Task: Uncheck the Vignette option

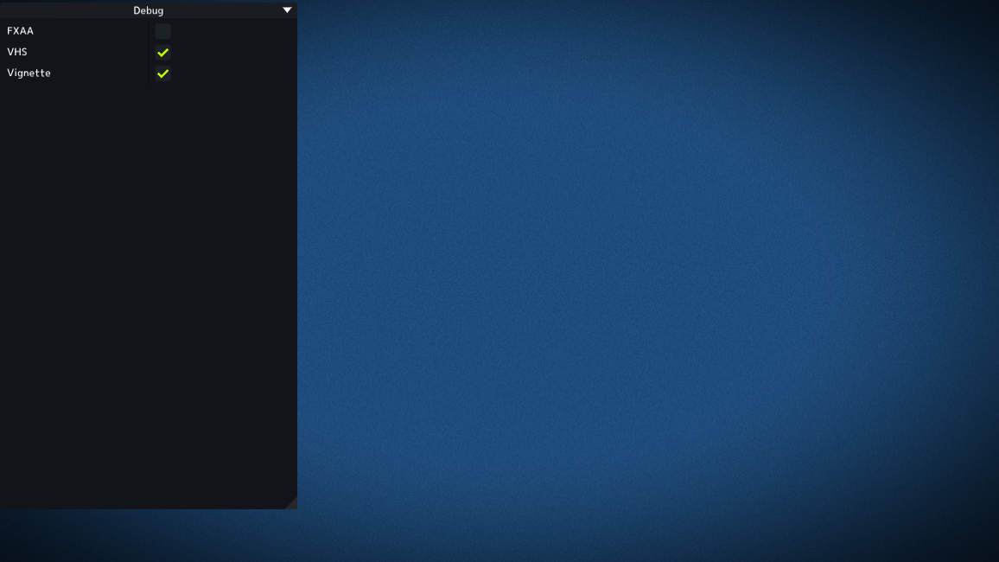Action: pyautogui.click(x=163, y=73)
